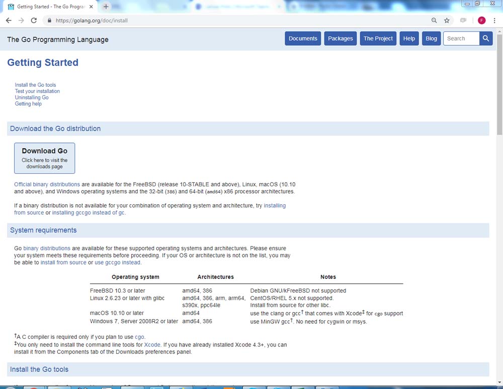Open install from source link
This screenshot has width=503, height=389.
coord(63,263)
